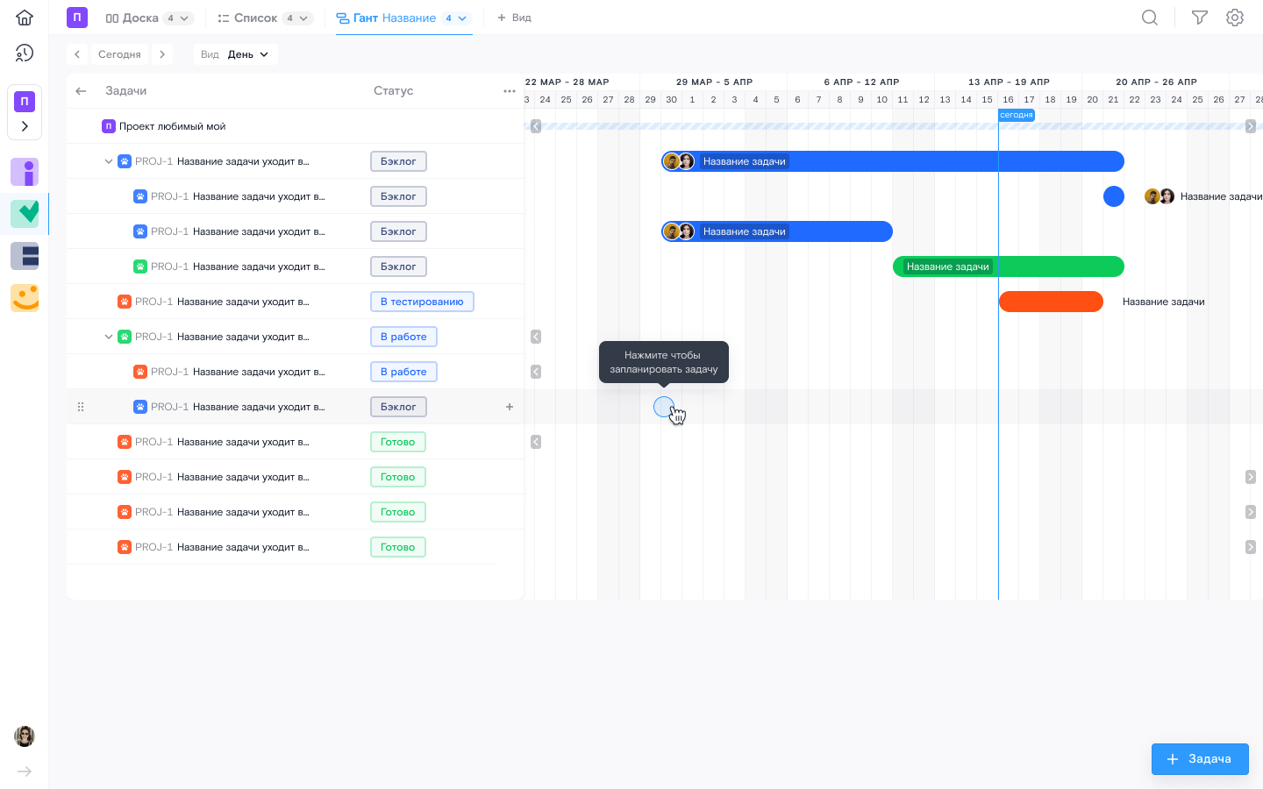The image size is (1263, 789).
Task: Click the + Задача button
Action: tap(1200, 759)
